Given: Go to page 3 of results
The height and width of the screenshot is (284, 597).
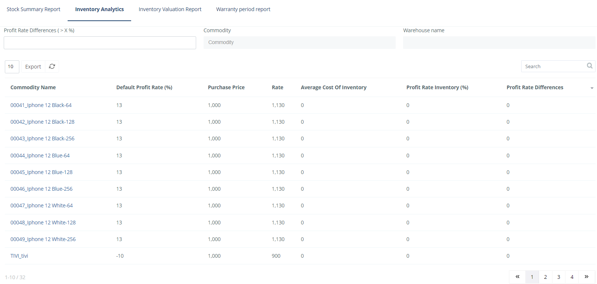Looking at the screenshot, I should 558,277.
